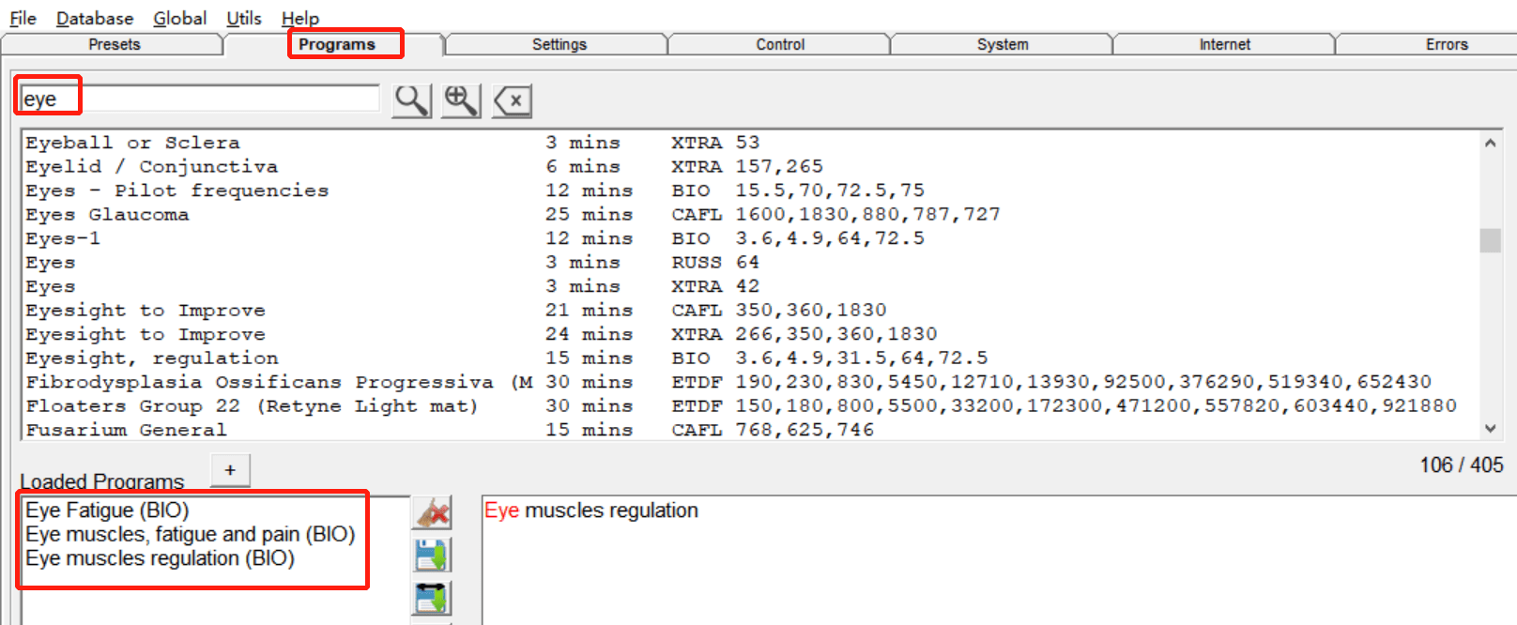Click the floppy disk icon with double-headed arrow
Screen dimensions: 1517x625
point(432,598)
